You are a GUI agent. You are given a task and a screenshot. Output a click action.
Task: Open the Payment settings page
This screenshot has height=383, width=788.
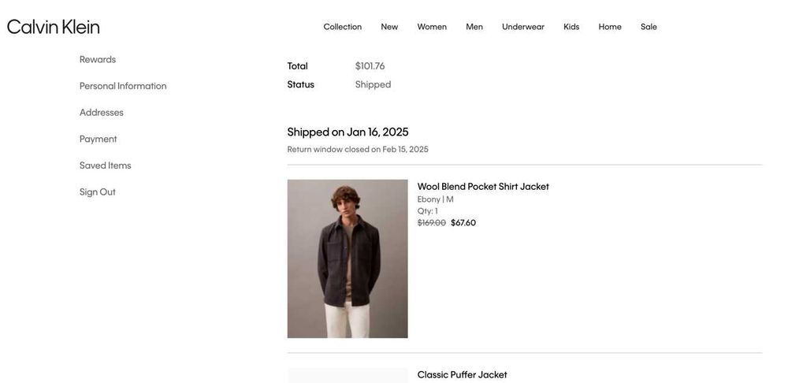(98, 139)
